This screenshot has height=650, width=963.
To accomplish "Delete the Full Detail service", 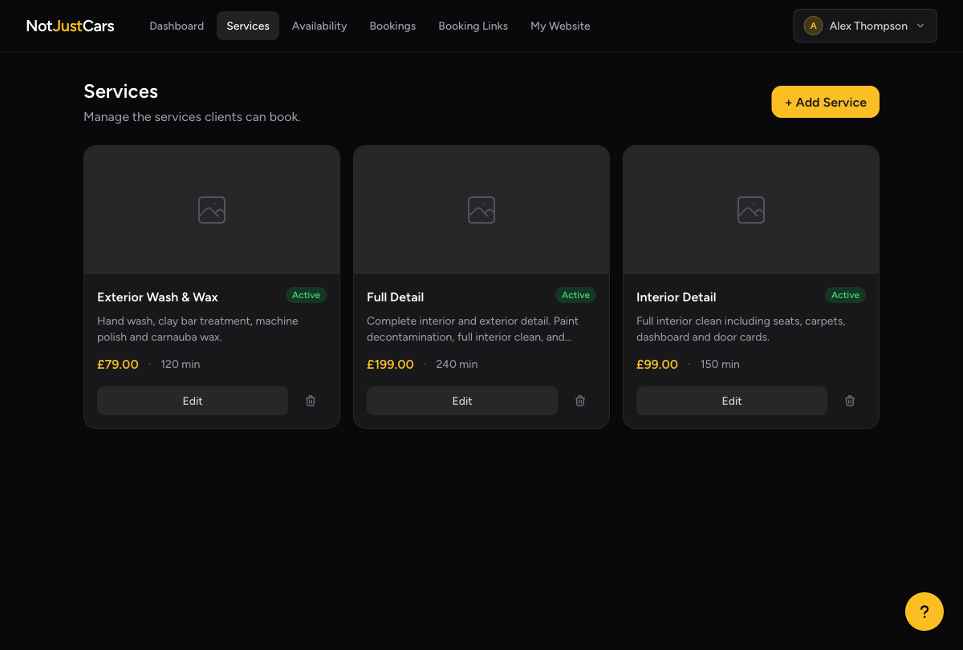I will click(579, 401).
